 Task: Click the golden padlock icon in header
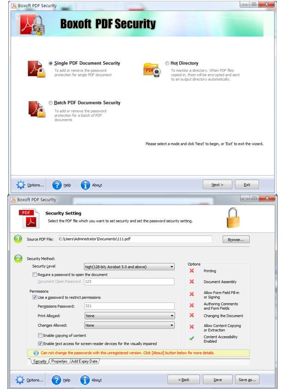click(x=233, y=218)
